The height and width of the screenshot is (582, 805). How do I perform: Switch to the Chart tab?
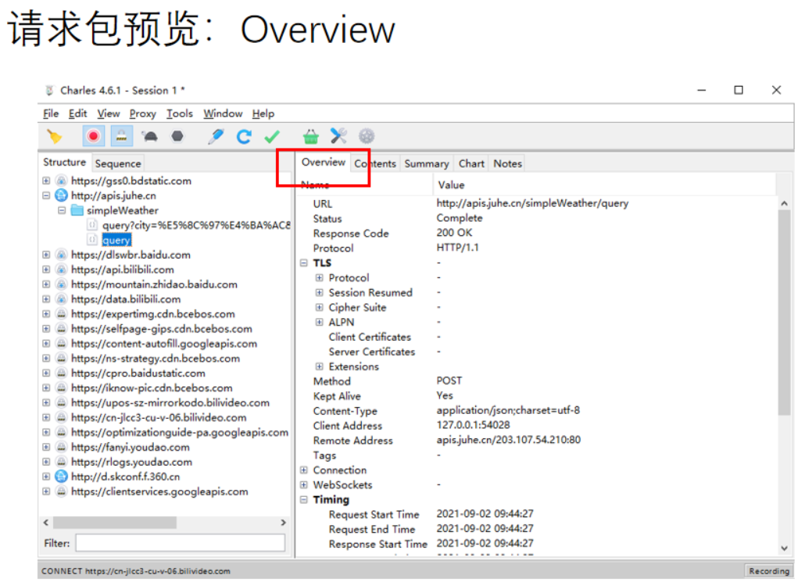coord(471,163)
